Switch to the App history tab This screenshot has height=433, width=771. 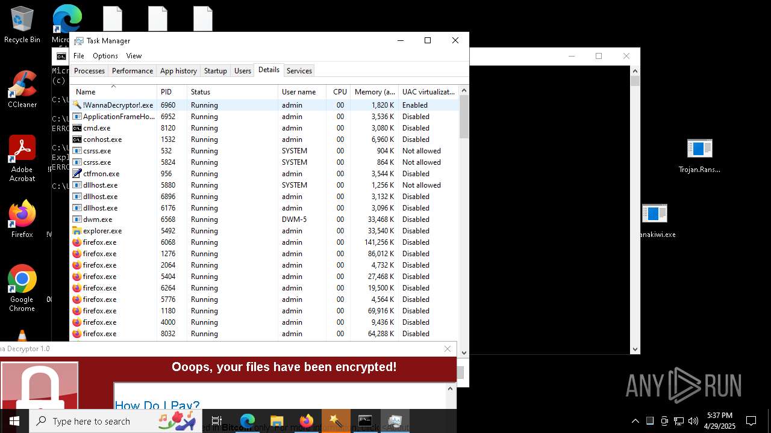click(x=178, y=71)
